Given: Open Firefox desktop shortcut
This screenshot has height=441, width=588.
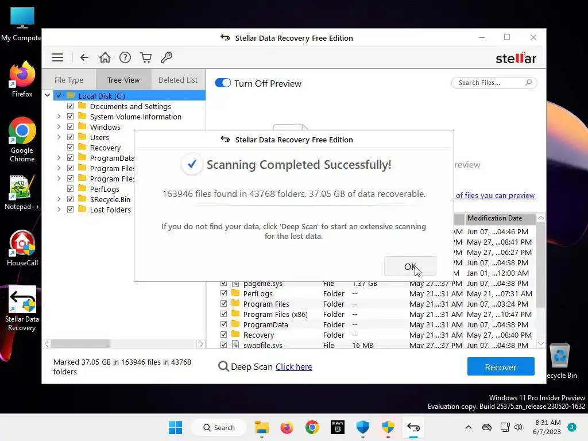Looking at the screenshot, I should click(22, 79).
